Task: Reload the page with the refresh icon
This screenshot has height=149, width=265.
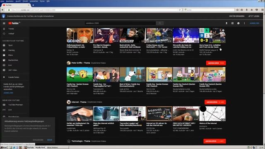Action: point(180,10)
